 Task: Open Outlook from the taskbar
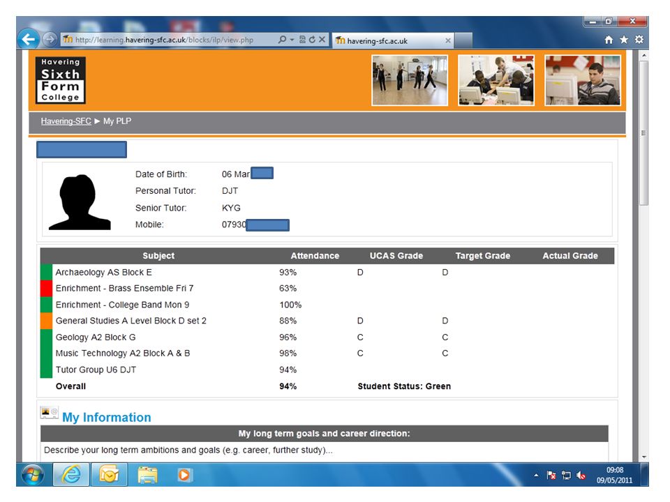coord(109,475)
